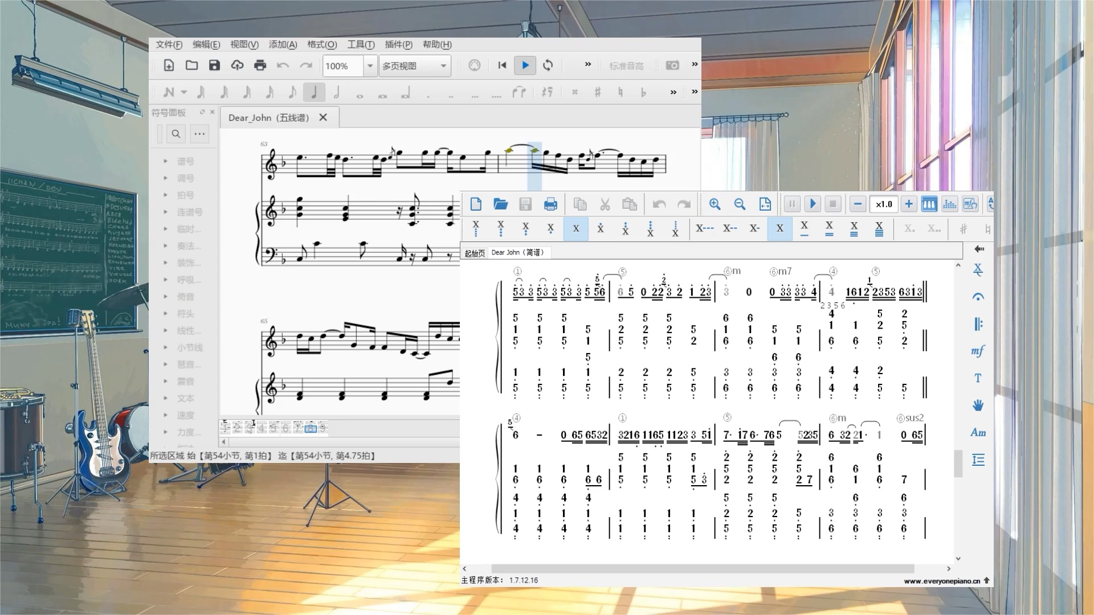This screenshot has height=615, width=1094.
Task: Create a new score in MuseScore toolbar
Action: (x=169, y=65)
